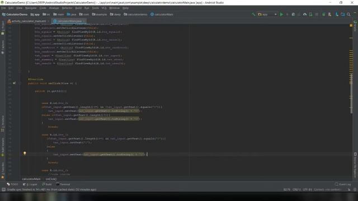Click the yellow intention lightbulb in gutter
358x201 pixels.
25,154
